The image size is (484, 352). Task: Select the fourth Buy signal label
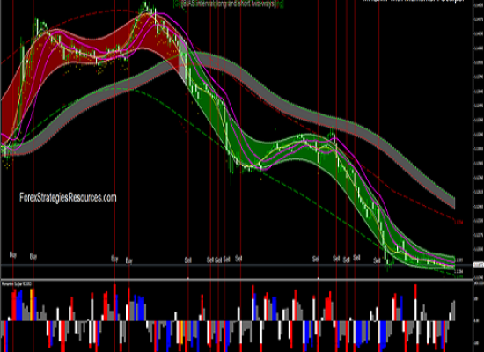coord(129,260)
